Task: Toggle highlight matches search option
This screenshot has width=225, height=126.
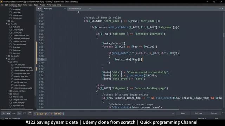Action: (x=30, y=113)
